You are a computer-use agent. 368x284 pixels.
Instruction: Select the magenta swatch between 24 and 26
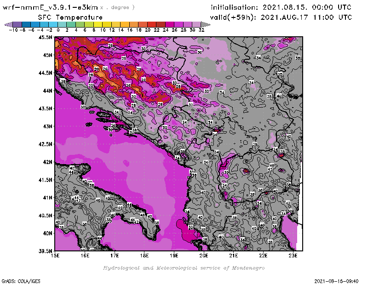coord(170,25)
